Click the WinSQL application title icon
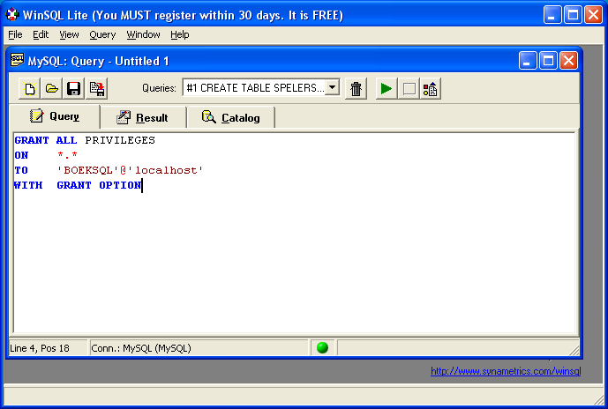The image size is (608, 409). point(12,15)
